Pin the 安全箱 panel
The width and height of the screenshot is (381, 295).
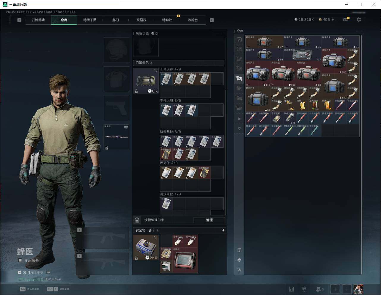[223, 230]
